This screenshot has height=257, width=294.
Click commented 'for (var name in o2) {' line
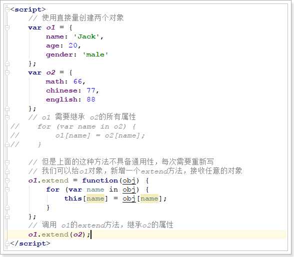[86, 126]
